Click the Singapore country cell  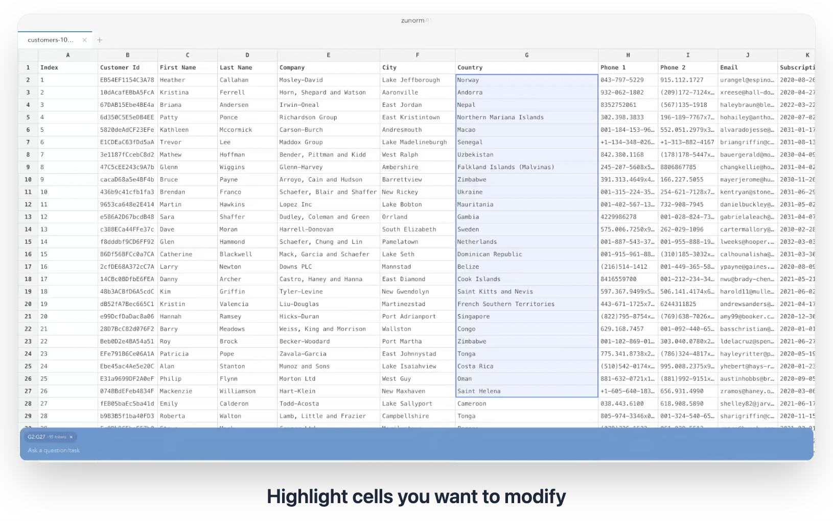[527, 317]
